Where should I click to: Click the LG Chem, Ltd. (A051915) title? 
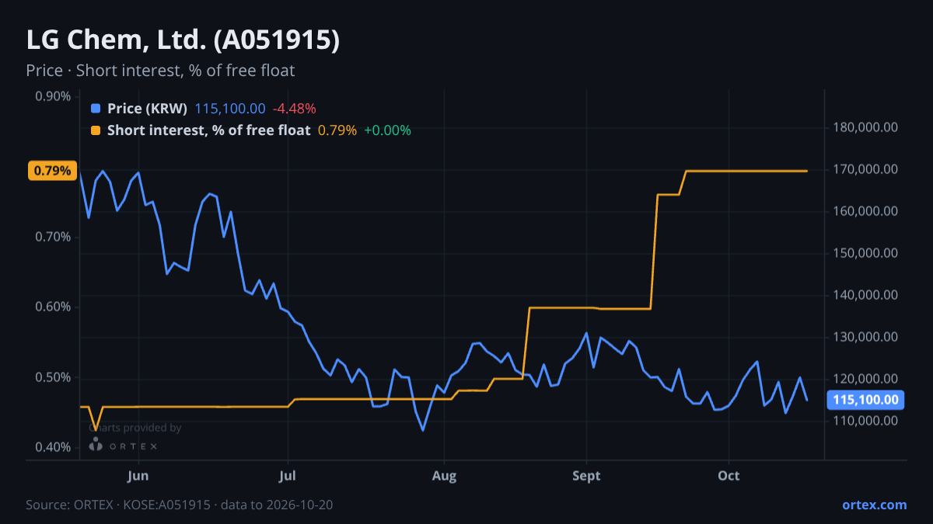click(x=183, y=40)
